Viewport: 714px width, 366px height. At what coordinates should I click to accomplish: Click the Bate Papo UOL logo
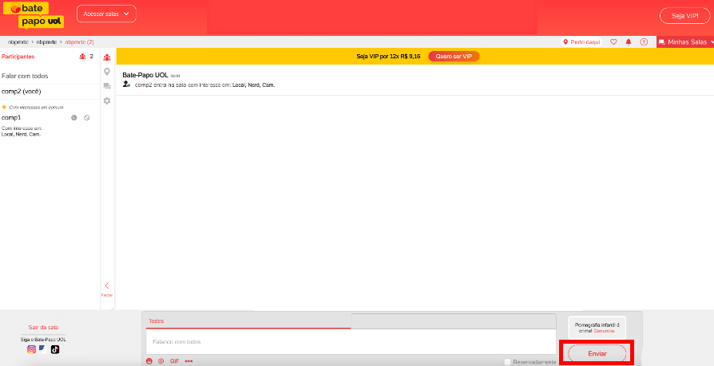coord(34,15)
